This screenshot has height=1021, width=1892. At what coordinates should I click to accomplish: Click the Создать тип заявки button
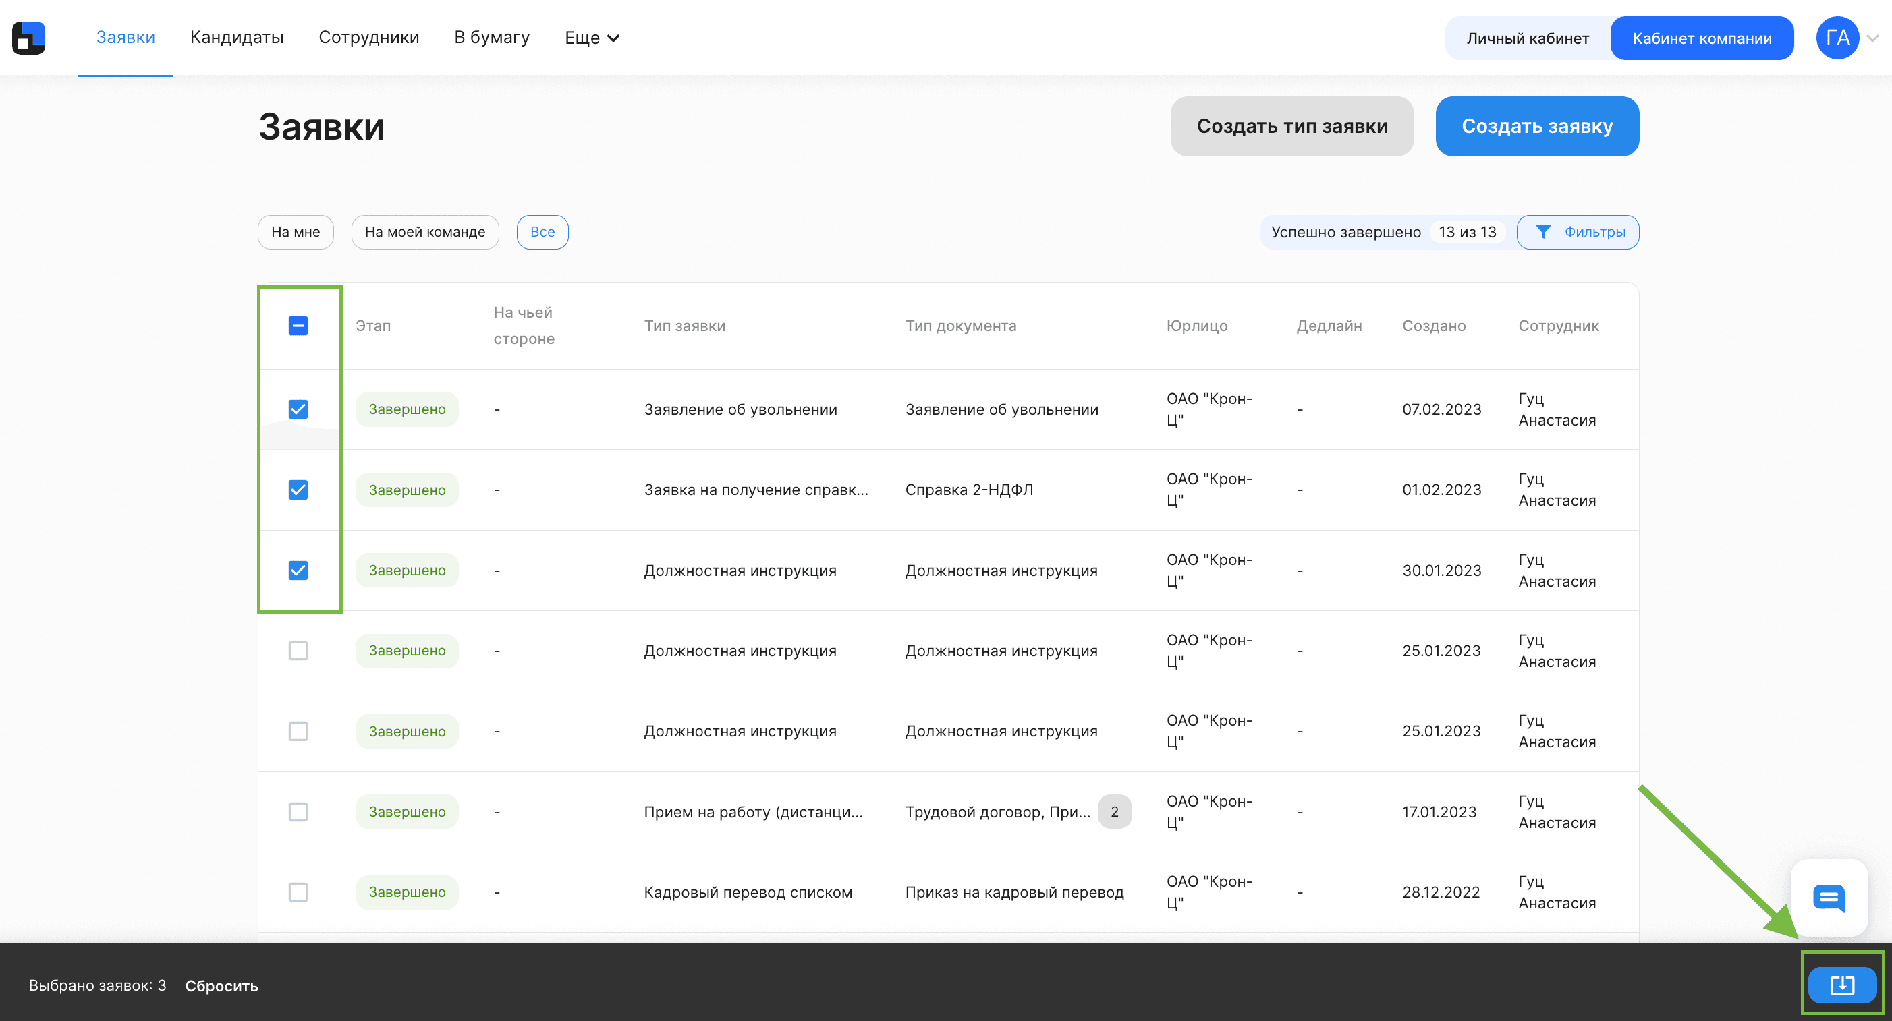pos(1292,126)
